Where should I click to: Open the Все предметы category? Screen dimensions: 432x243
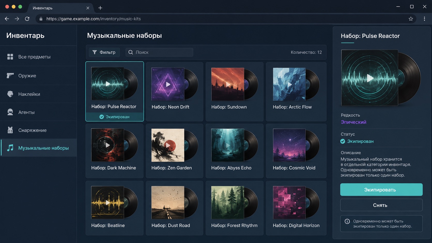38,57
